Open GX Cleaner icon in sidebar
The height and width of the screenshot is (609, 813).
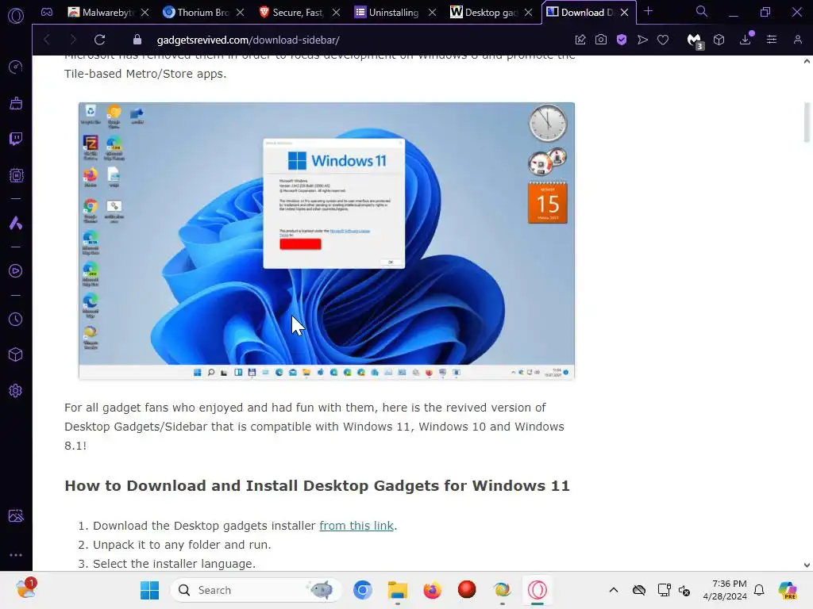tap(16, 103)
